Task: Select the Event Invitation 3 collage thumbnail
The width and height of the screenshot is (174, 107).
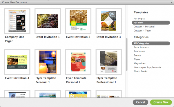Action: [109, 21]
